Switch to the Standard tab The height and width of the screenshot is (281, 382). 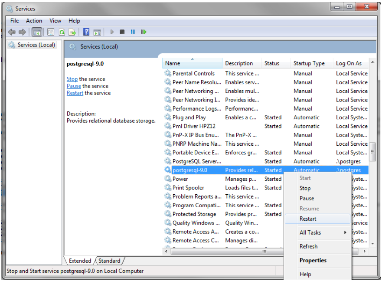[x=109, y=261]
